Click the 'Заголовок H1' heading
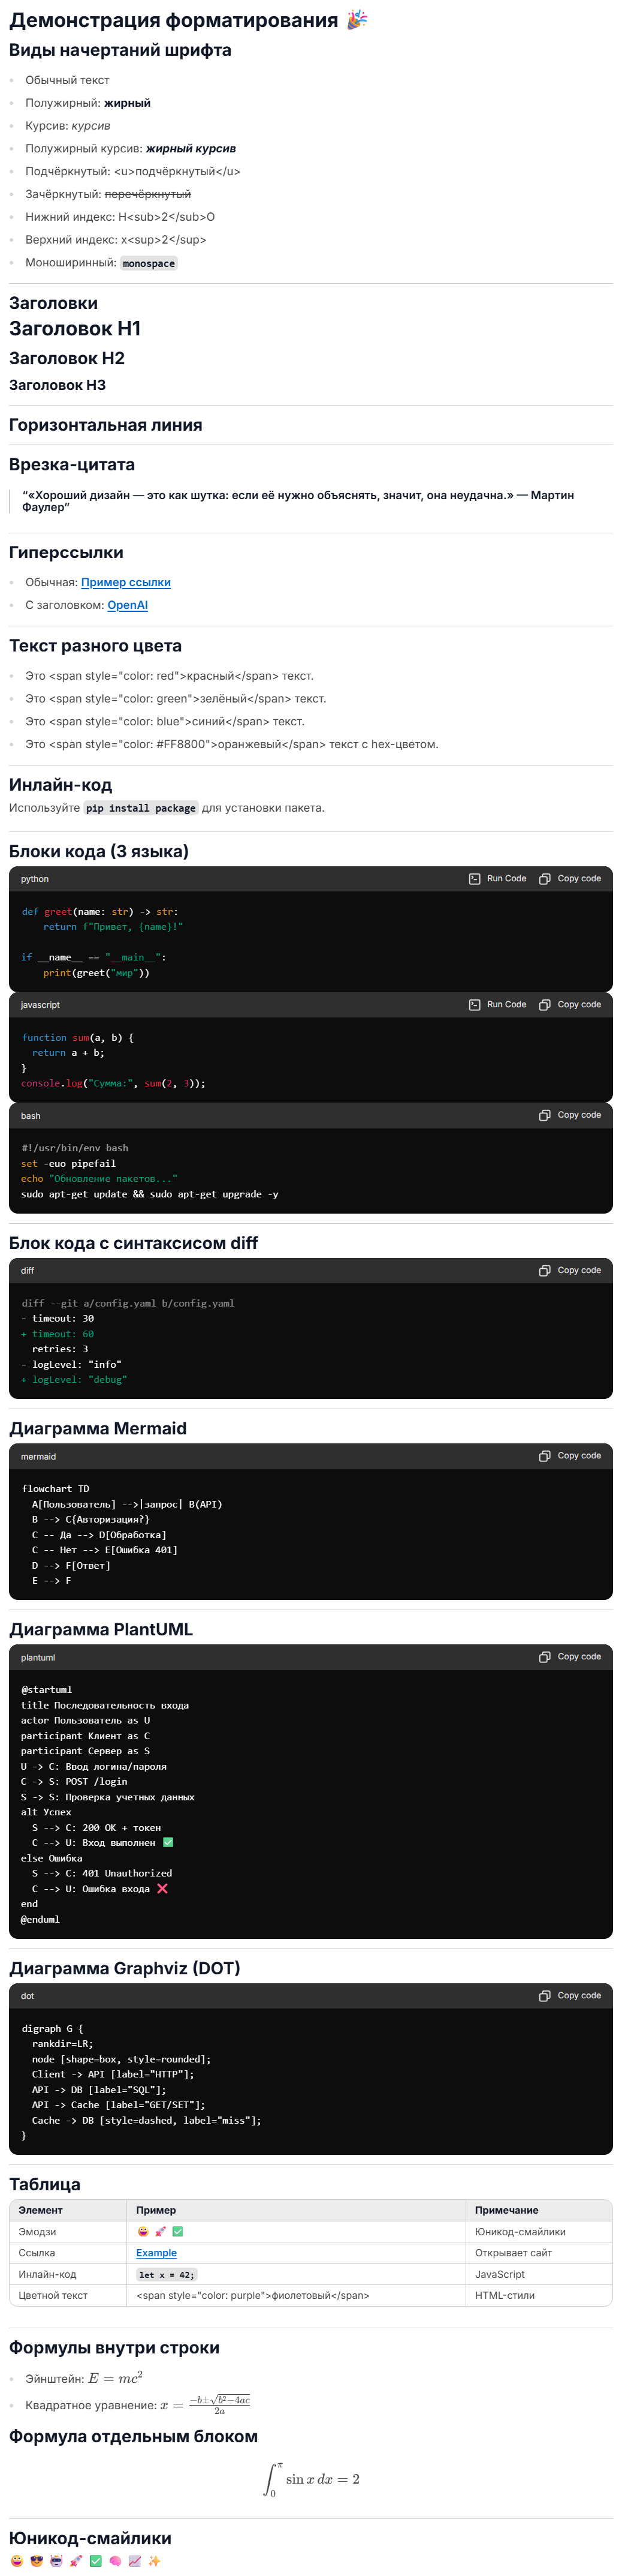 click(75, 329)
